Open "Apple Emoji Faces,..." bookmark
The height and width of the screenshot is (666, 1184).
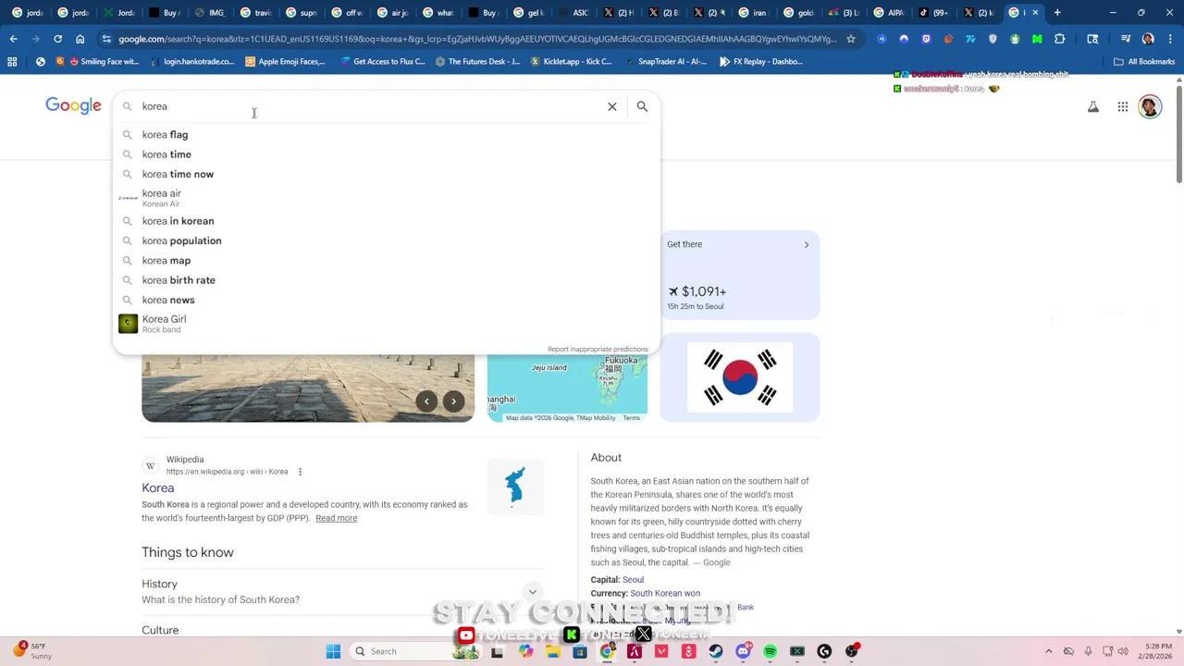click(284, 62)
